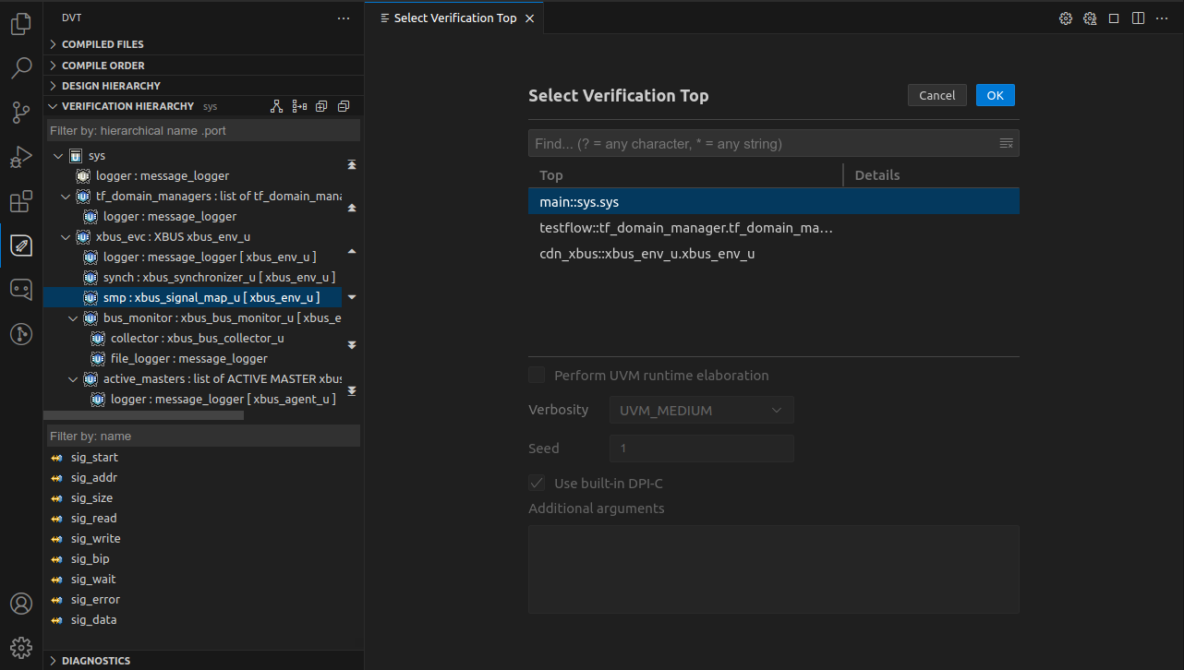Viewport: 1184px width, 670px height.
Task: Click the horizontal scrollbar under the hierarchy tree
Action: click(x=144, y=415)
